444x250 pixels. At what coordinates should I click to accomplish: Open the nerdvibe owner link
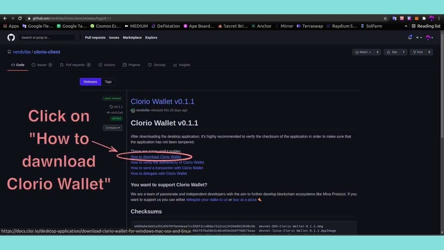[x=22, y=52]
